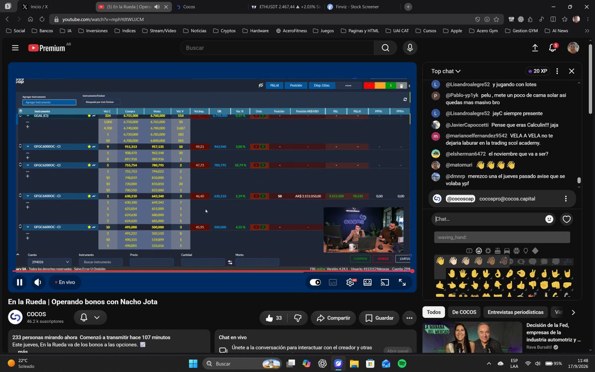Pause the live video
This screenshot has height=372, width=595.
tap(19, 282)
